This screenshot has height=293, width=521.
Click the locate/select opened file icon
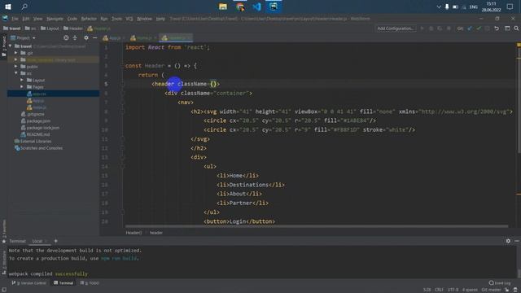(66, 38)
